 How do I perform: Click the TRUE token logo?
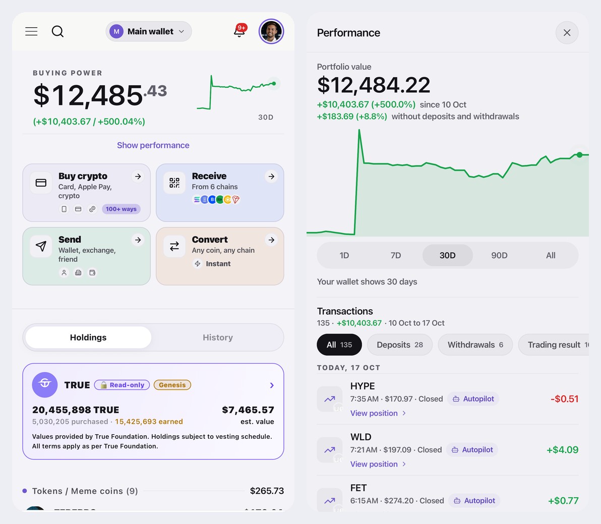[45, 384]
